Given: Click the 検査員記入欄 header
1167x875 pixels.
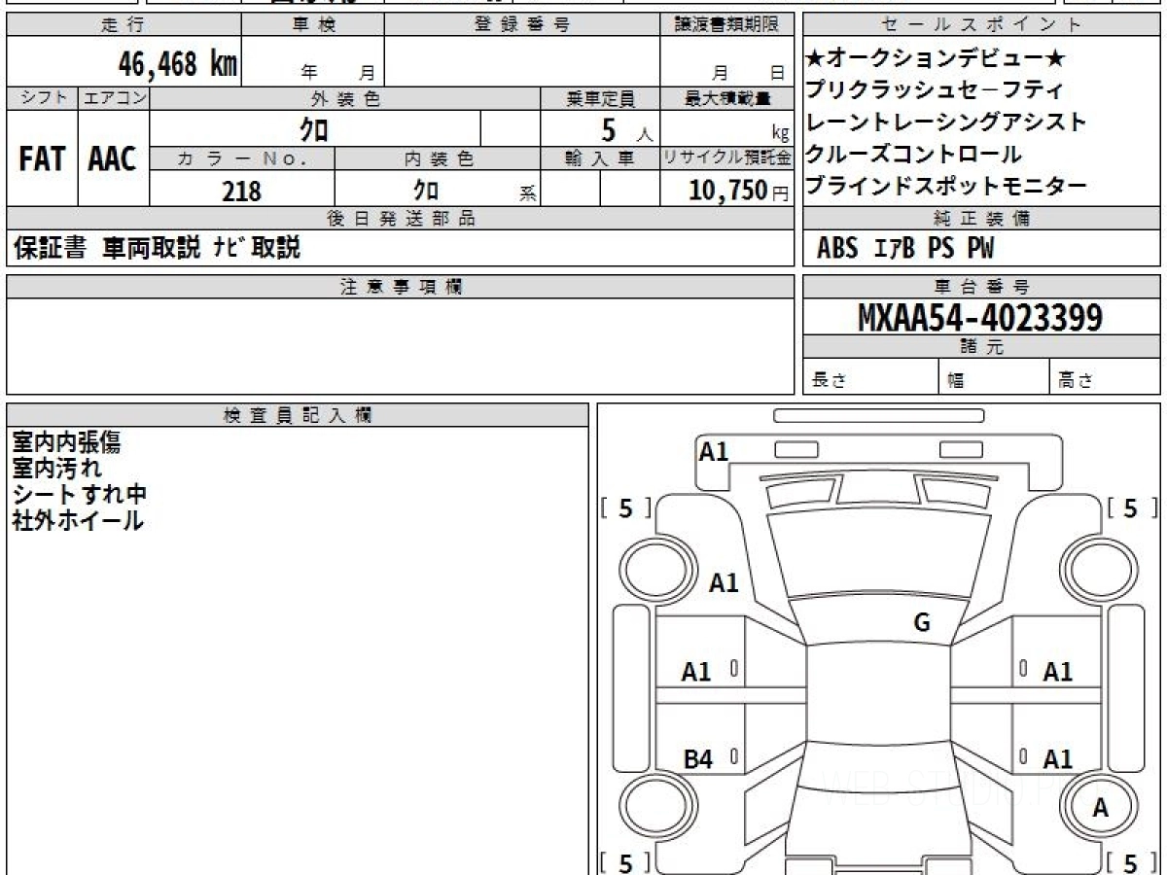Looking at the screenshot, I should 298,415.
